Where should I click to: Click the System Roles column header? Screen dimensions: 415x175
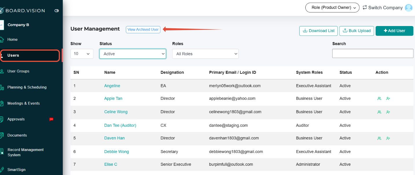coord(309,73)
